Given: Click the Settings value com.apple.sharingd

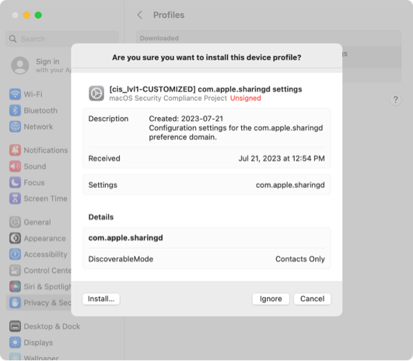Looking at the screenshot, I should (290, 185).
